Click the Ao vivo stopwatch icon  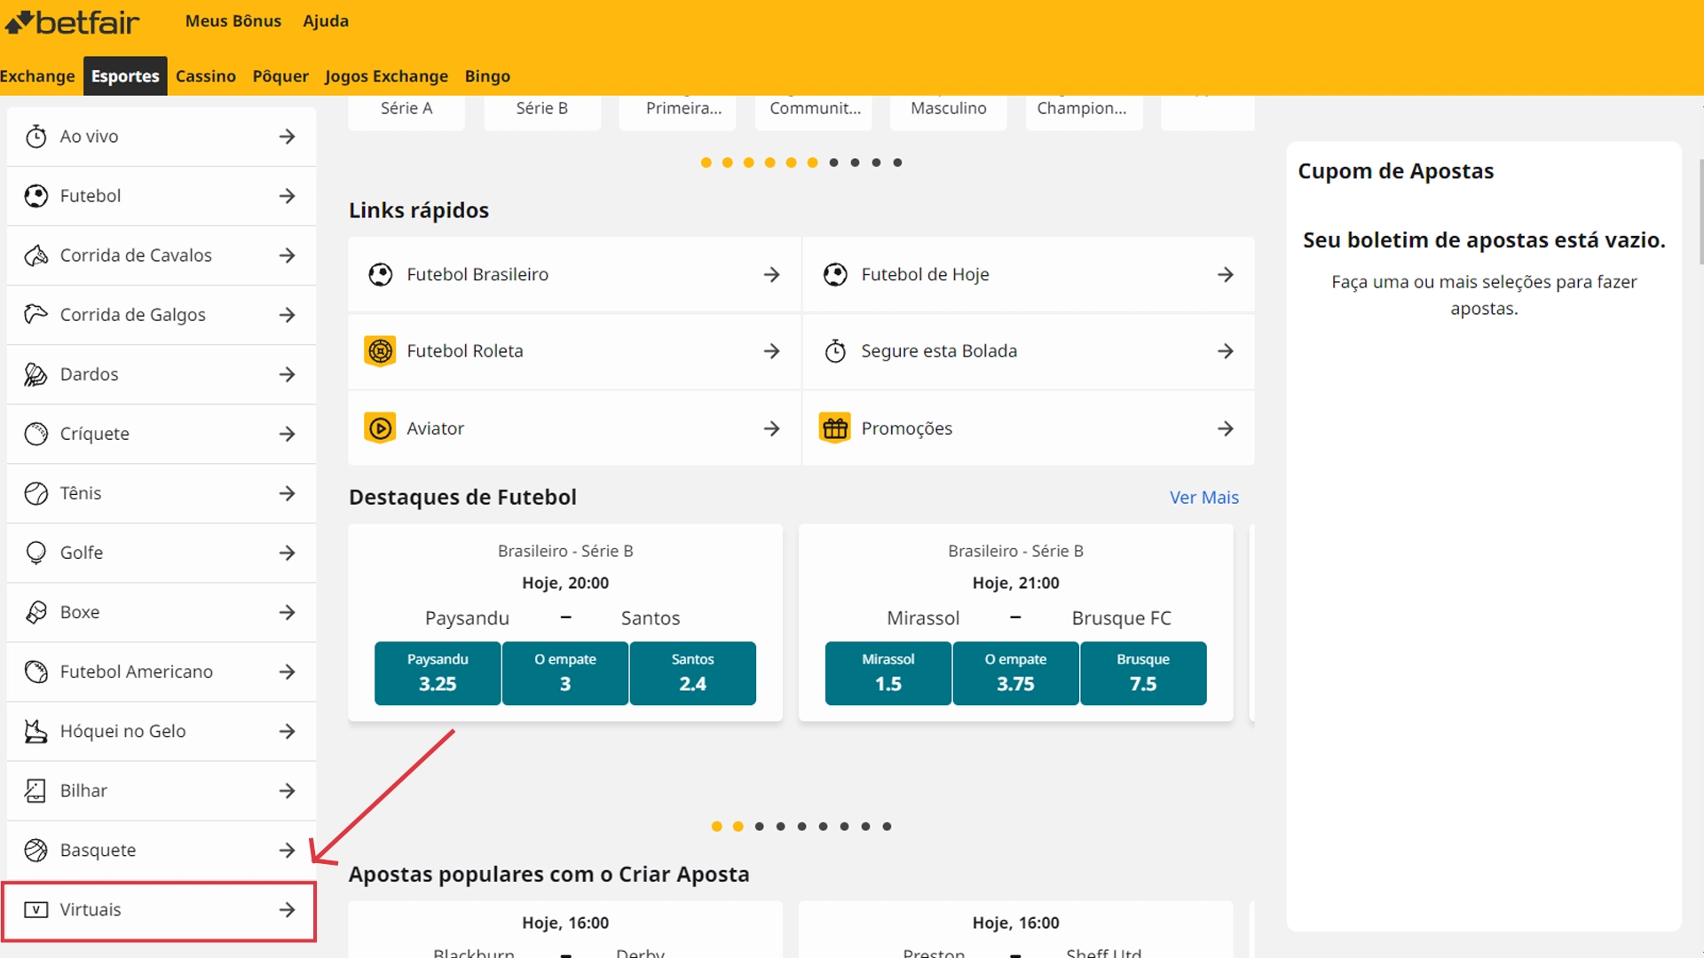click(x=35, y=137)
